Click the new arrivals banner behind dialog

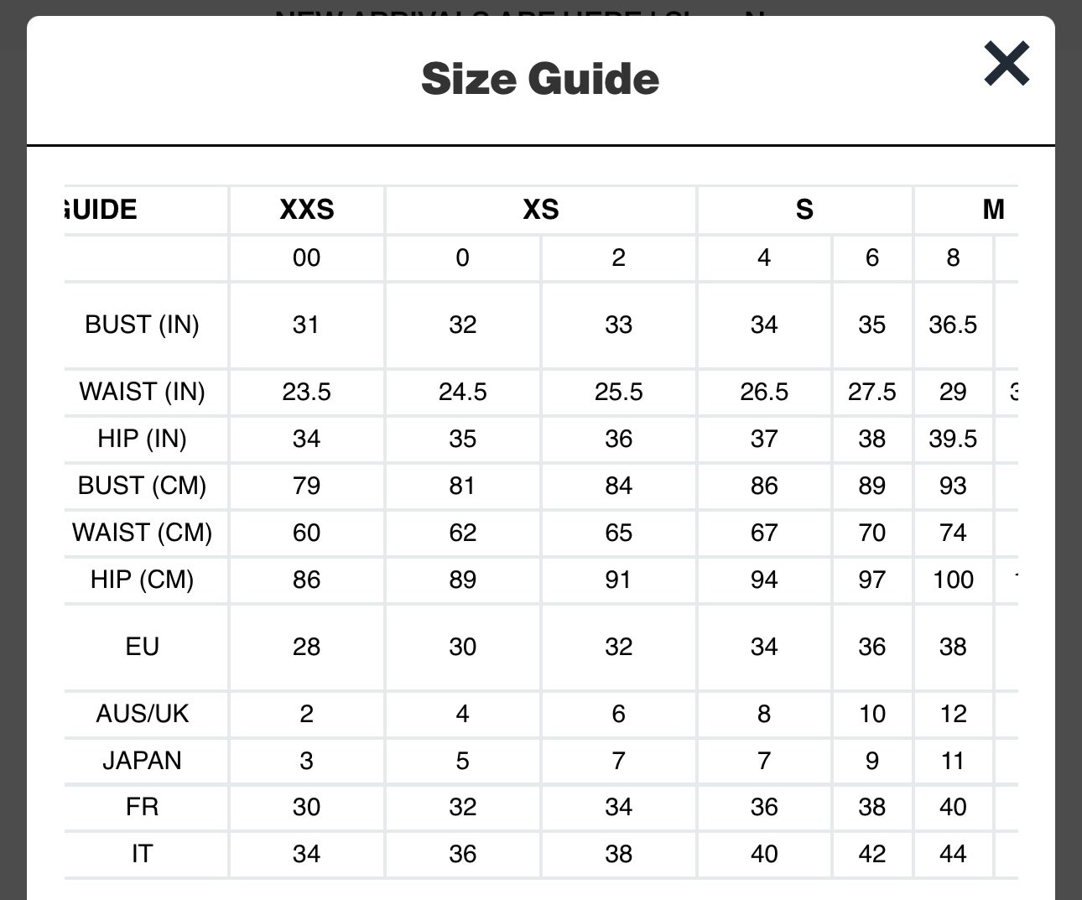coord(520,12)
